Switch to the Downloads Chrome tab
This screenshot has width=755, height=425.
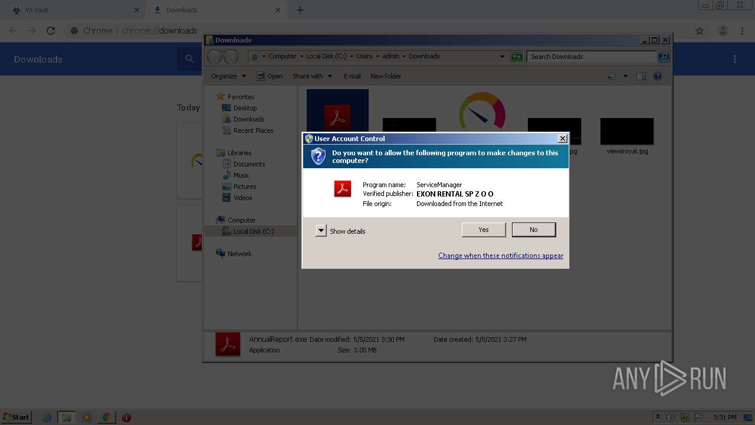215,10
